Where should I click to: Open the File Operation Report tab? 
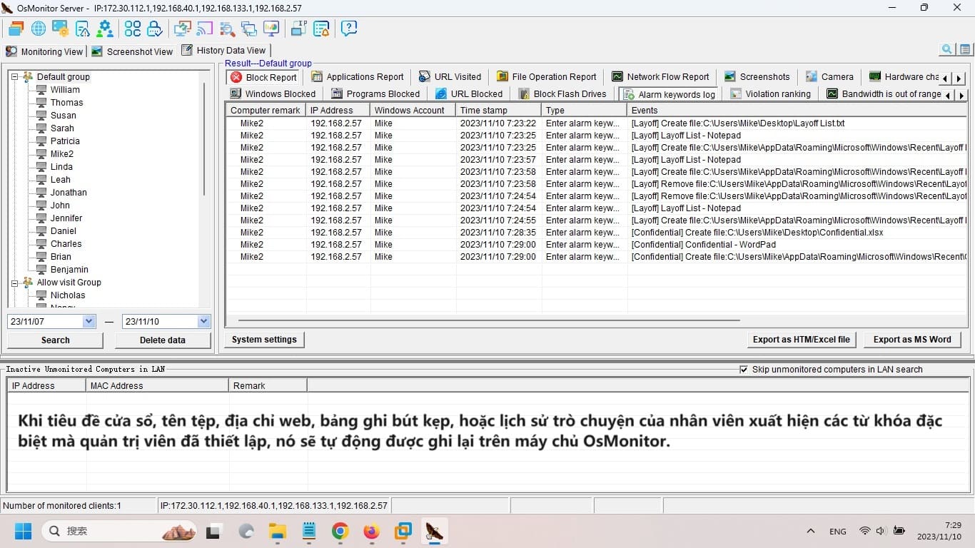[x=547, y=77]
